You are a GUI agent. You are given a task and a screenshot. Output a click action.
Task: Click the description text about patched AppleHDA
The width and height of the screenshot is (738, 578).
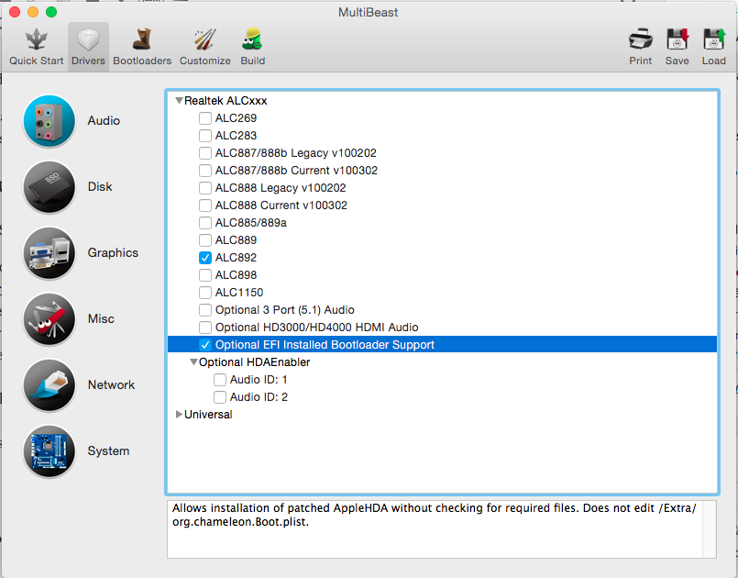click(x=434, y=515)
